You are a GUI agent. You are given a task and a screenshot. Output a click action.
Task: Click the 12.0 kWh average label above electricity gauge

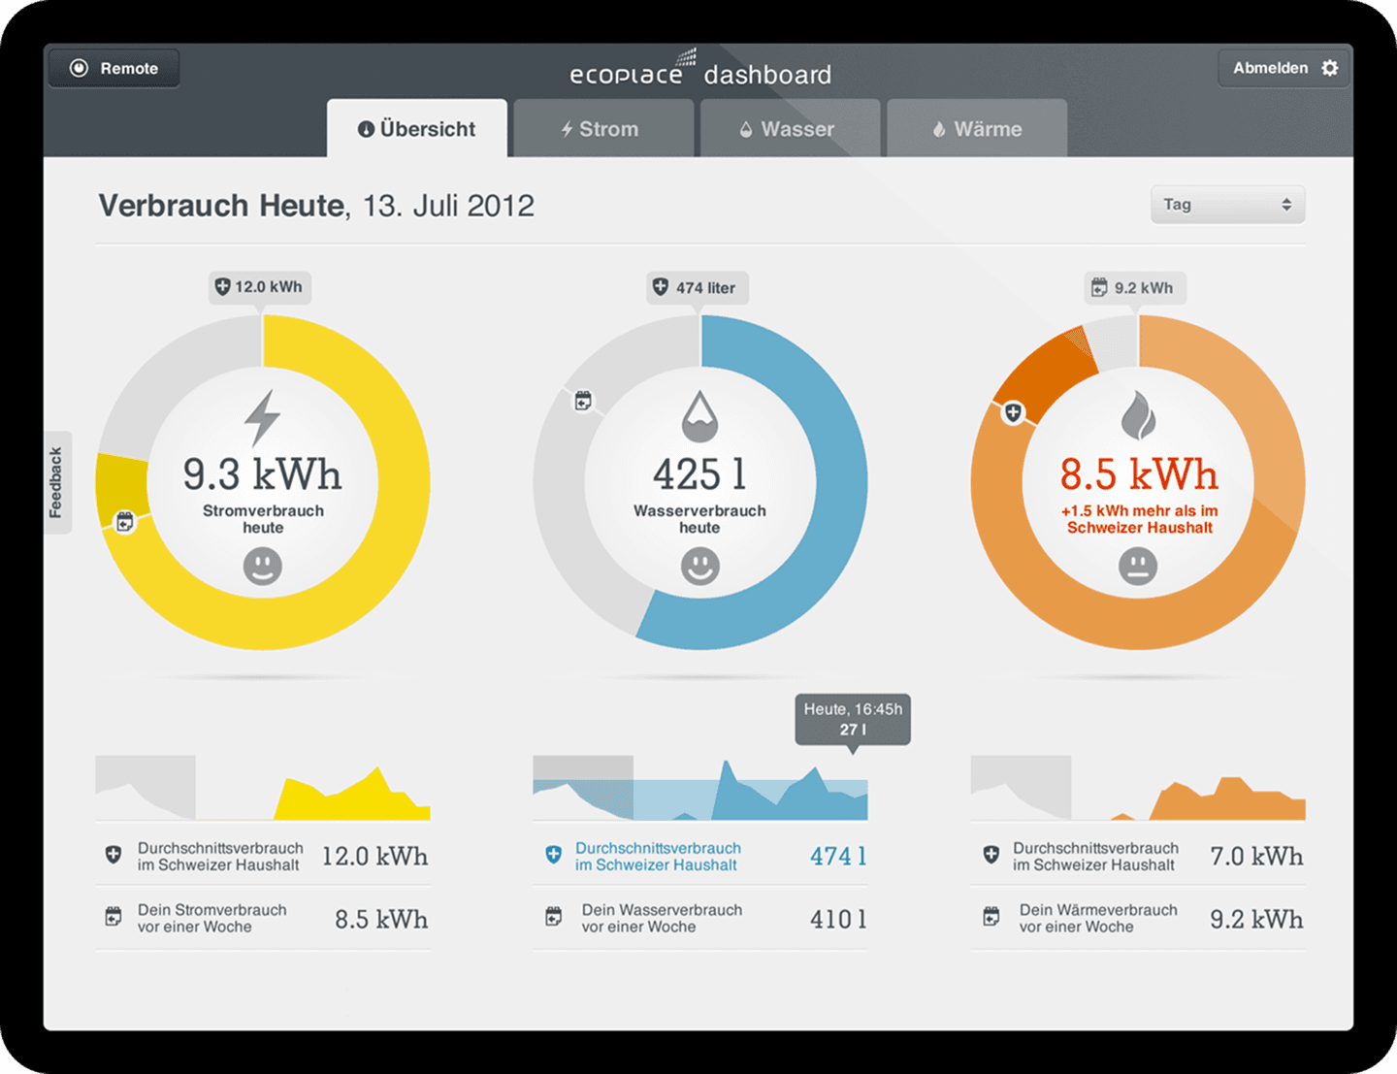point(259,287)
